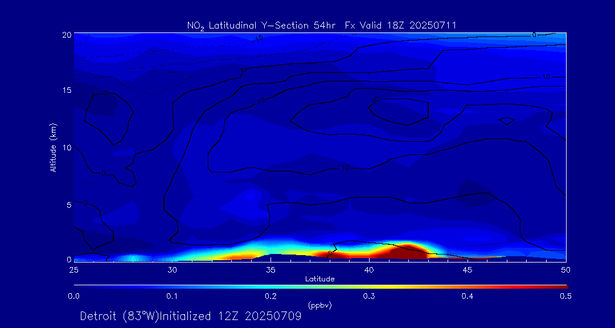
Task: Click the "Detroit (83°W)Initialized 12Z 20250709" caption
Action: point(191,316)
